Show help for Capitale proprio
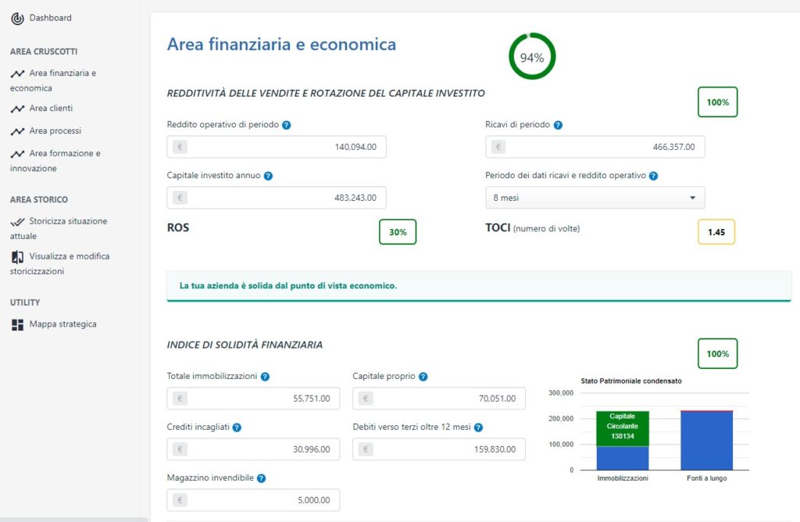 coord(423,377)
